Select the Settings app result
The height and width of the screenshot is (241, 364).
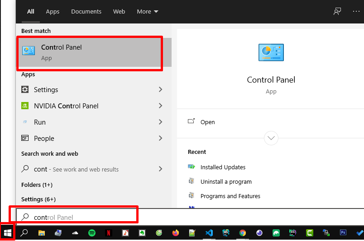94,89
